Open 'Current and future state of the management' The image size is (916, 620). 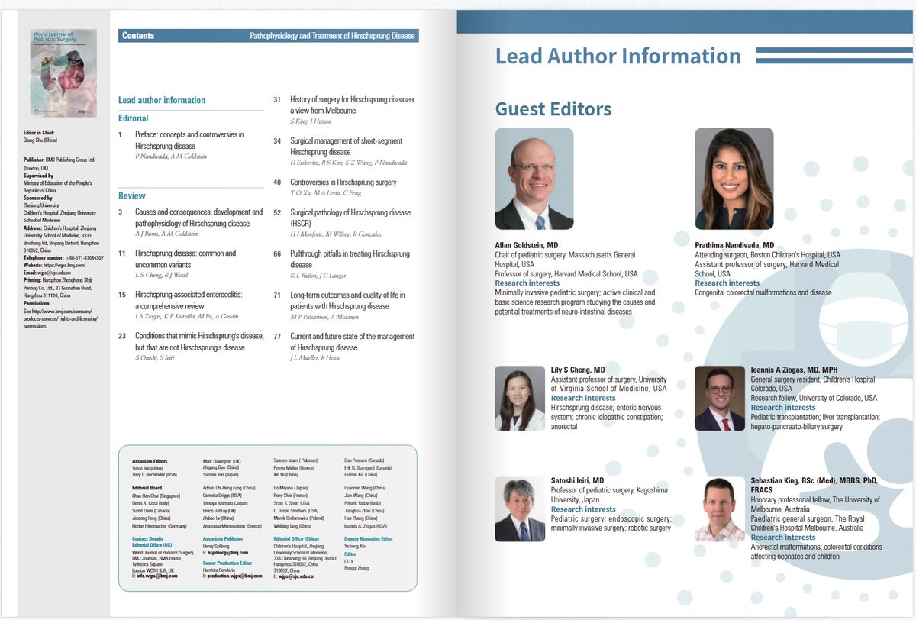coord(352,342)
